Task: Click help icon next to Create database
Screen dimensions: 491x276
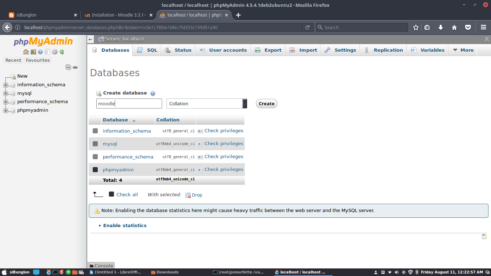Action: [x=153, y=93]
